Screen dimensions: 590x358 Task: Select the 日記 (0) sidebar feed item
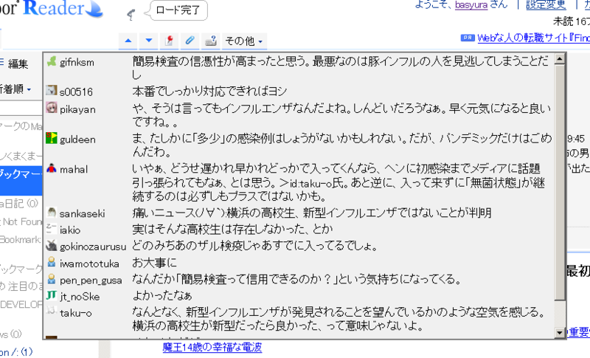point(19,204)
